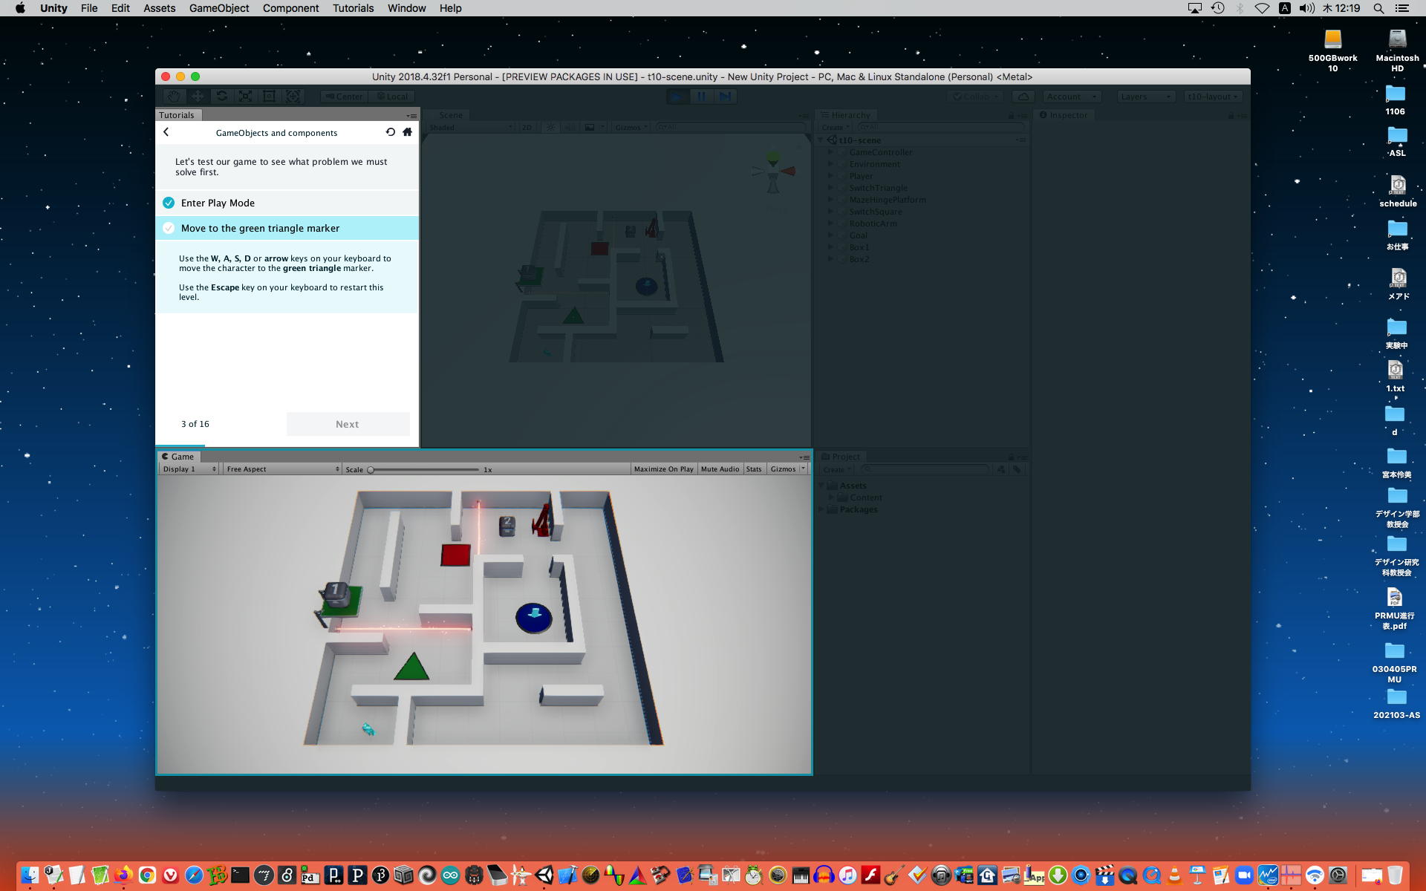Open the GameObject menu
Viewport: 1426px width, 891px height.
218,8
